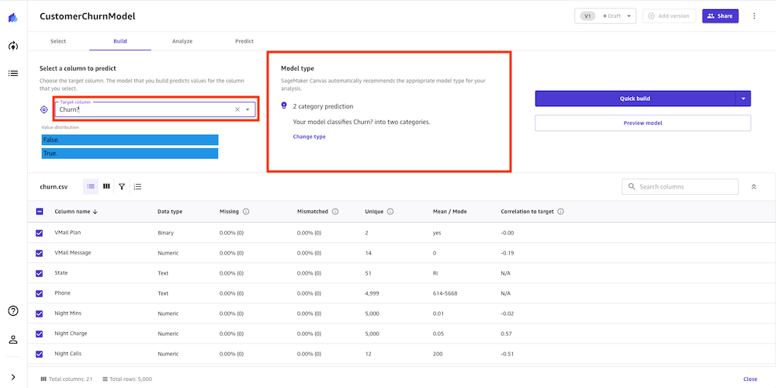Show info for Unique column
Viewport: 776px width, 388px height.
pyautogui.click(x=390, y=211)
